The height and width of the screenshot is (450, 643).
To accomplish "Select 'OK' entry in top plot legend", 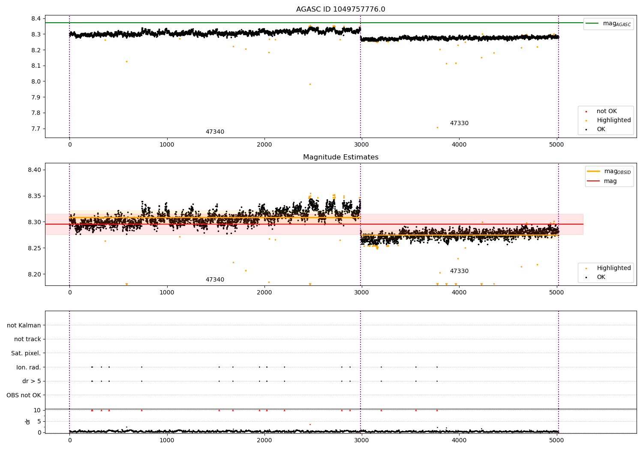I will [x=600, y=129].
